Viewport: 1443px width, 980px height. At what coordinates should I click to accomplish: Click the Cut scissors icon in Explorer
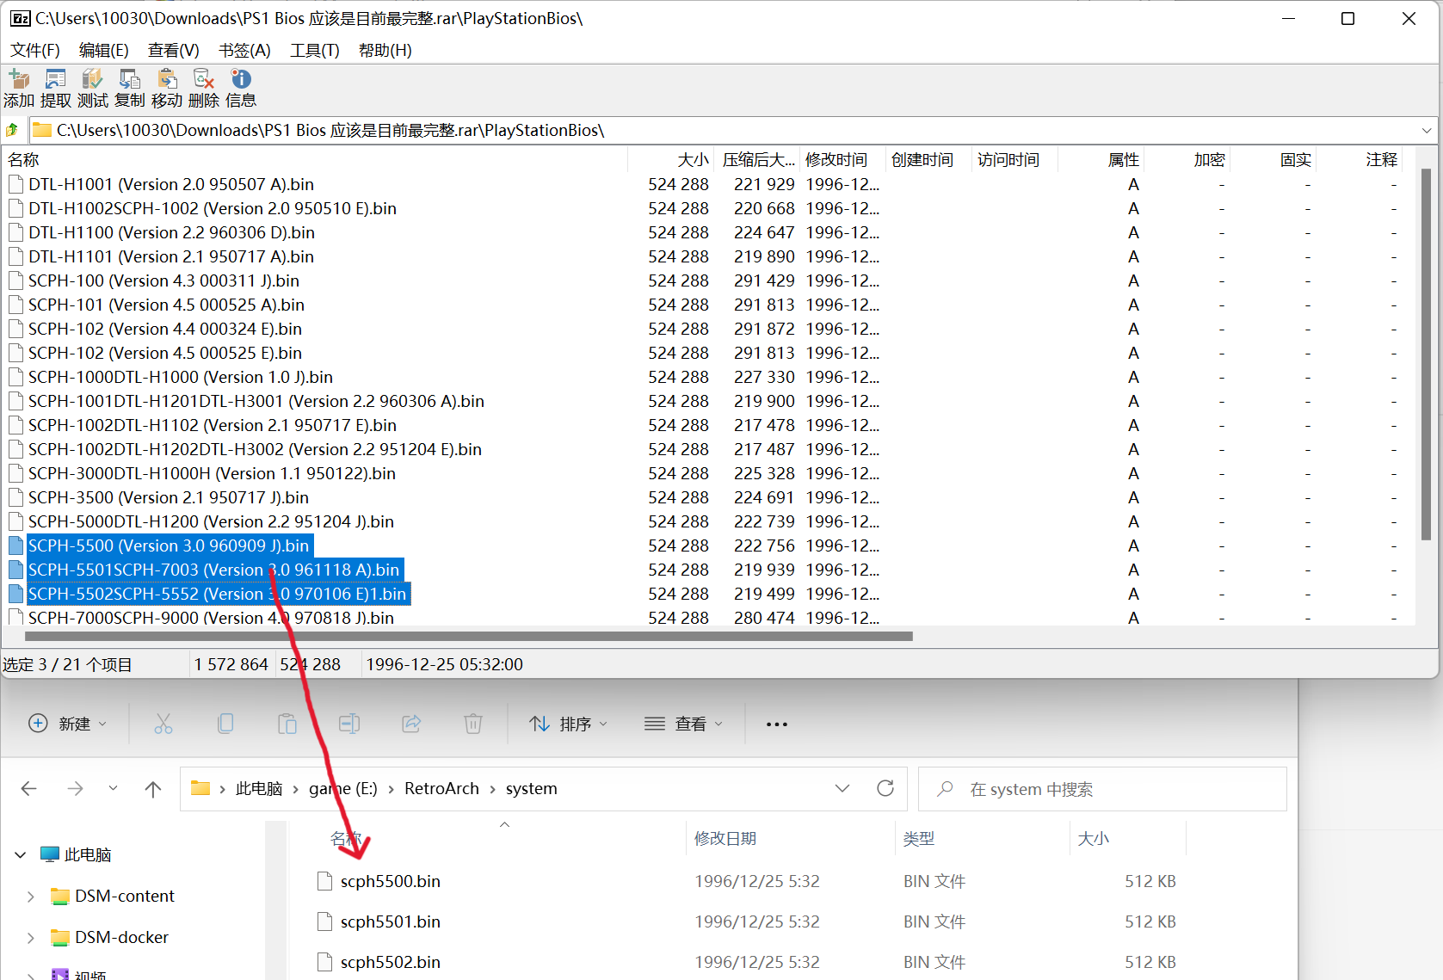[x=163, y=724]
